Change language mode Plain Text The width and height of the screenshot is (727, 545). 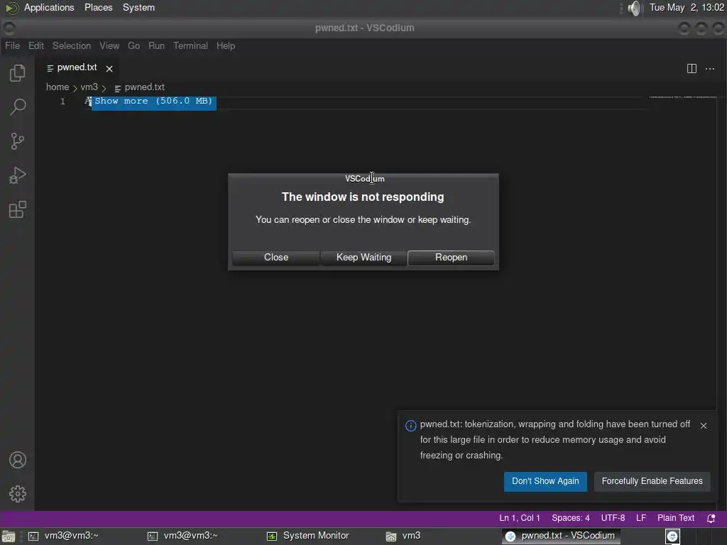[676, 518]
